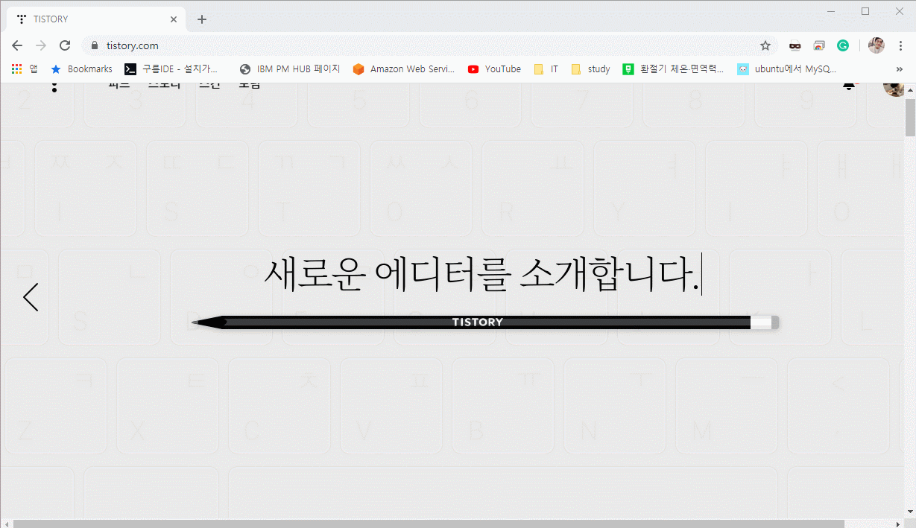
Task: Click the TISTORY pencil graphic
Action: pyautogui.click(x=485, y=322)
